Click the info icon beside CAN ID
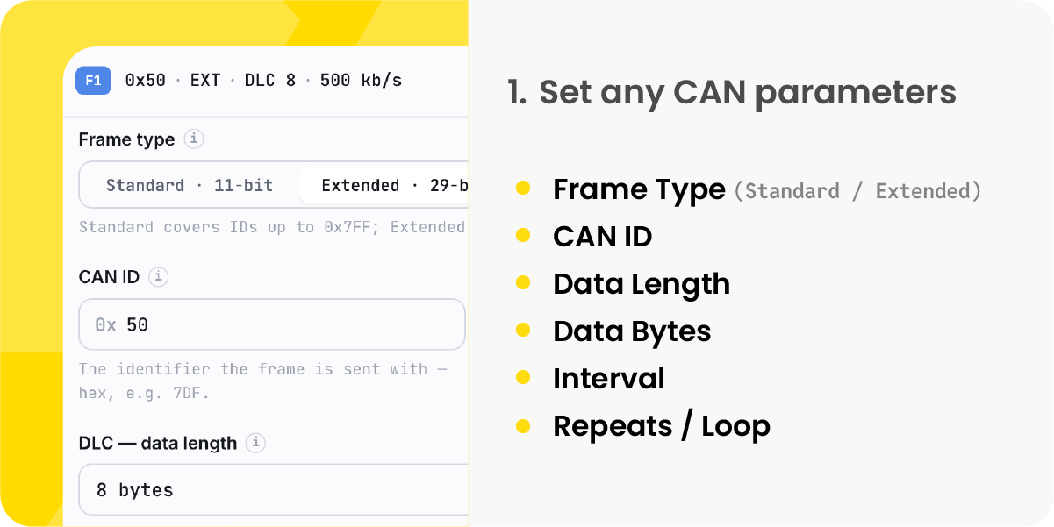The image size is (1054, 527). [x=158, y=276]
